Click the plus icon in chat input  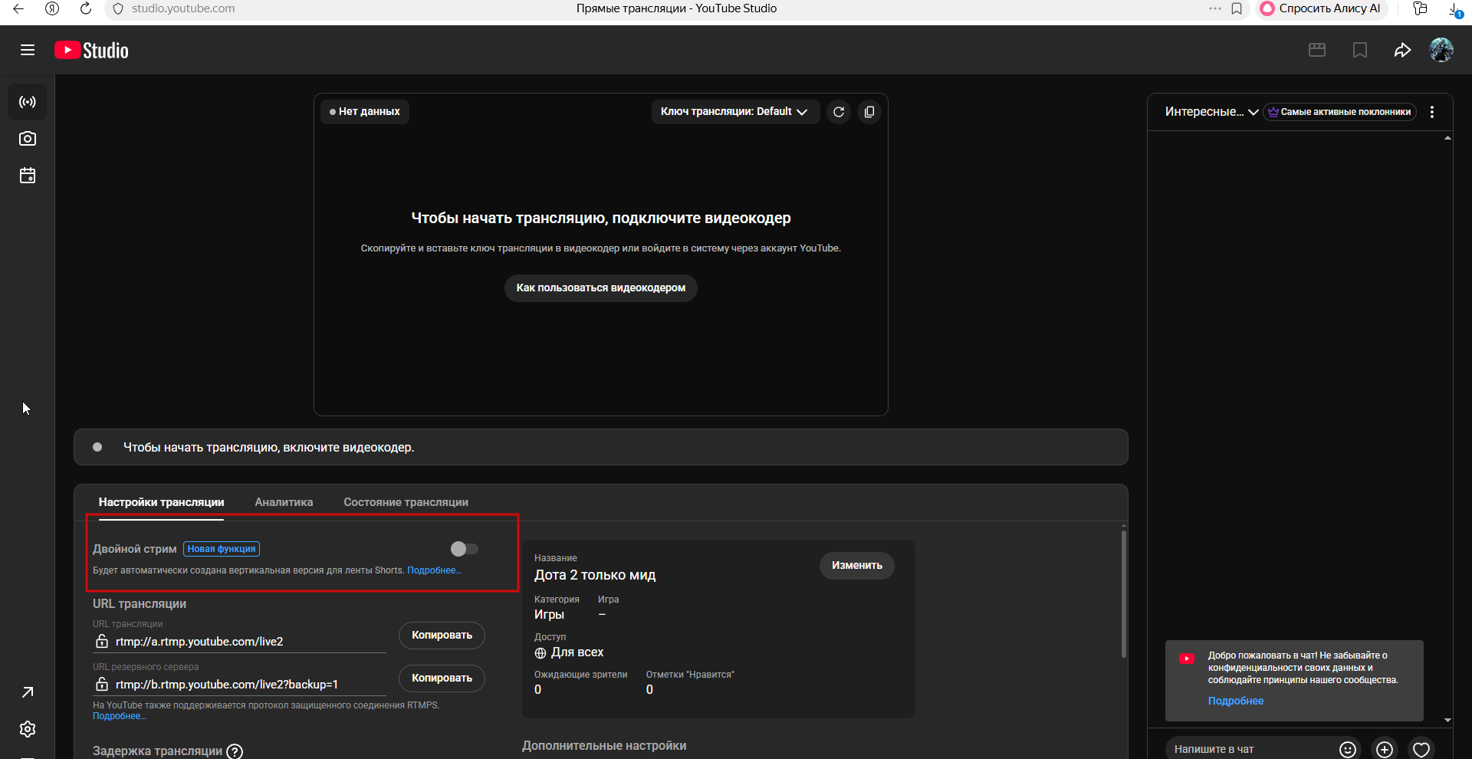[1385, 749]
